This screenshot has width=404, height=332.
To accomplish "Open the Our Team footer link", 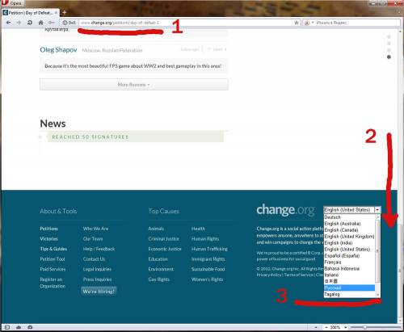I will pos(93,239).
